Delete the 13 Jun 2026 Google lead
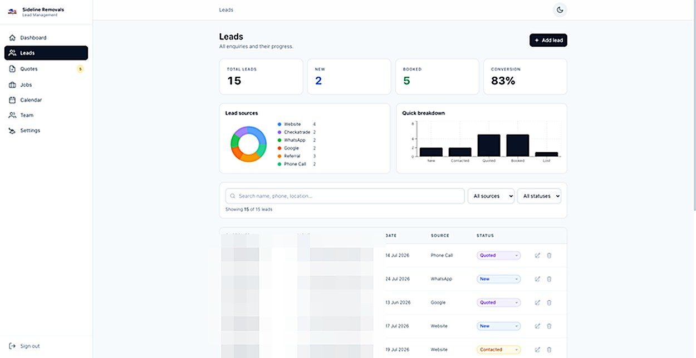The height and width of the screenshot is (358, 696). 549,302
